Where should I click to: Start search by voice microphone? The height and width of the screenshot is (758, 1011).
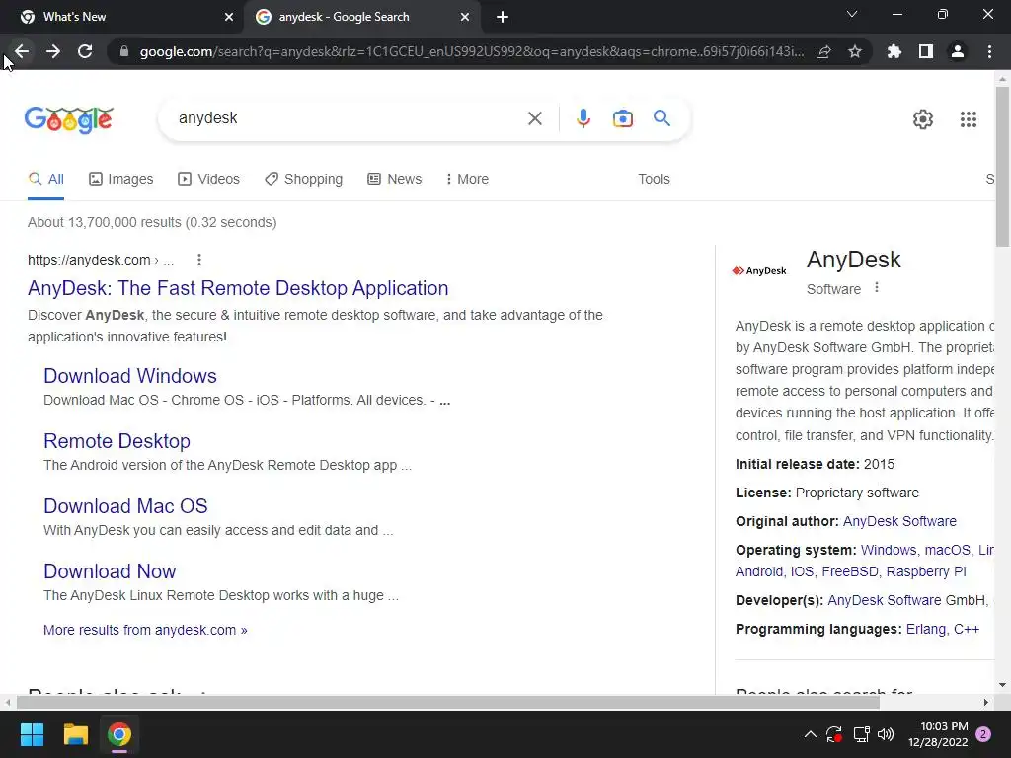[x=583, y=118]
